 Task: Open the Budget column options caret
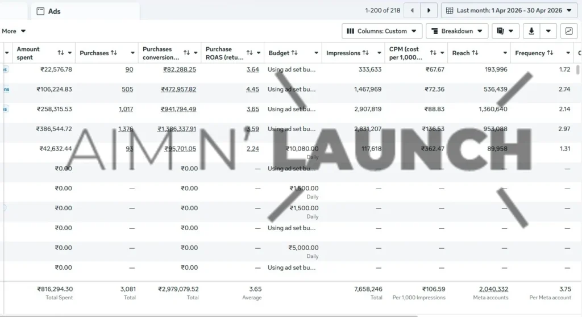(316, 53)
